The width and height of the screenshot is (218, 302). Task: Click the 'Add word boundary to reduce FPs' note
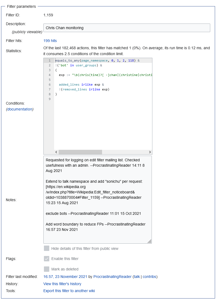96,227
